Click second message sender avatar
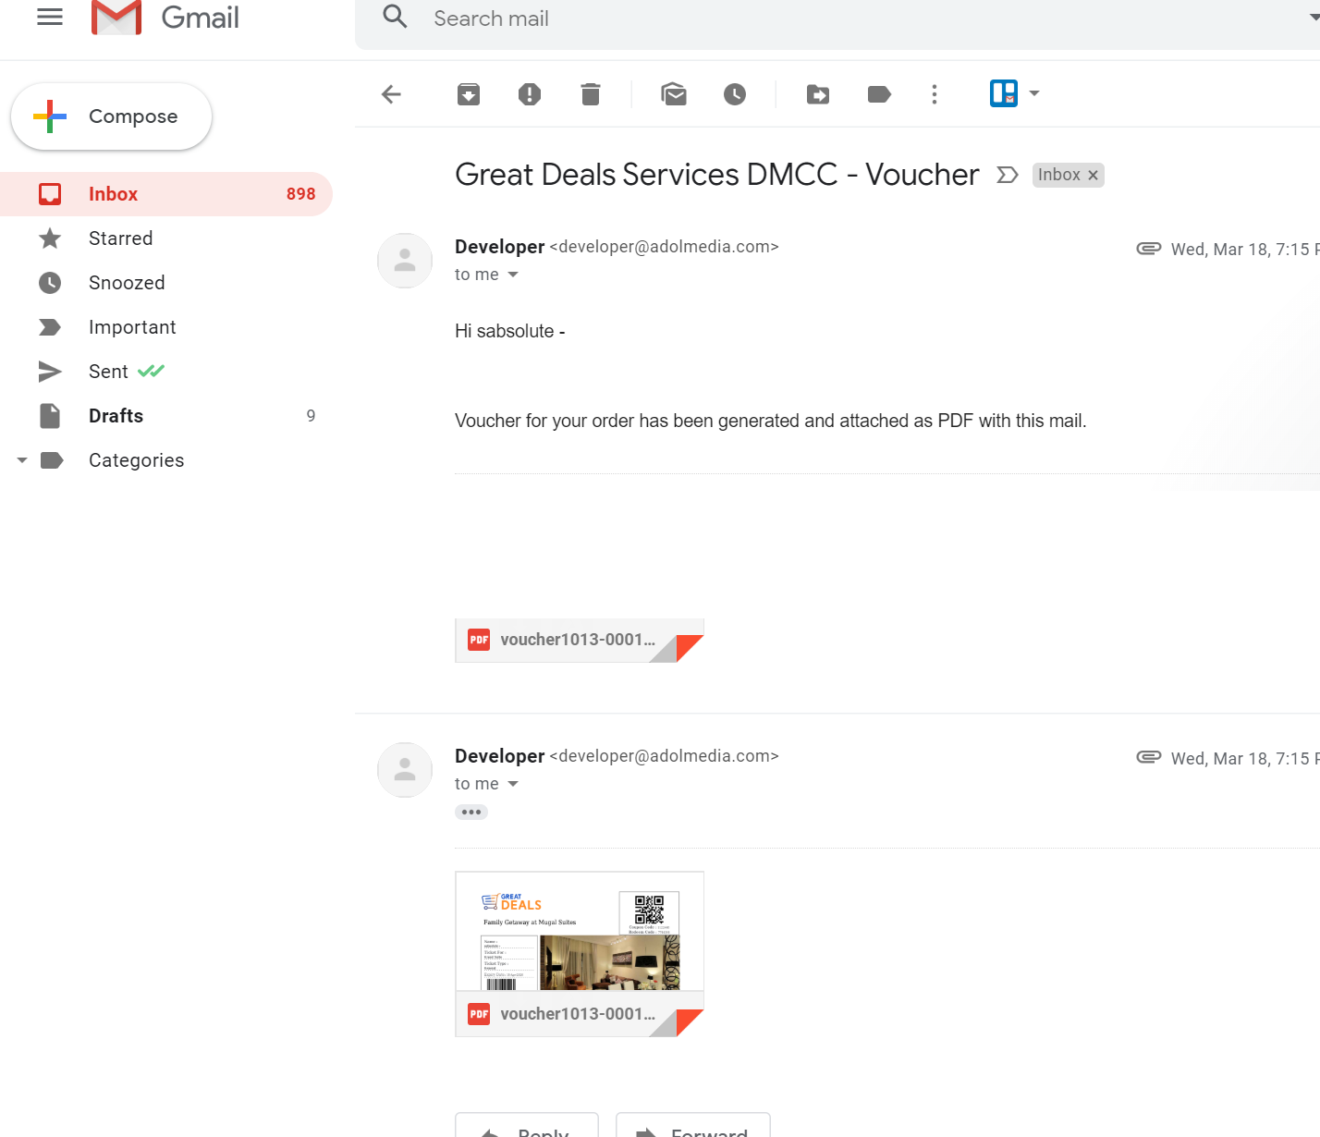1320x1137 pixels. 405,770
